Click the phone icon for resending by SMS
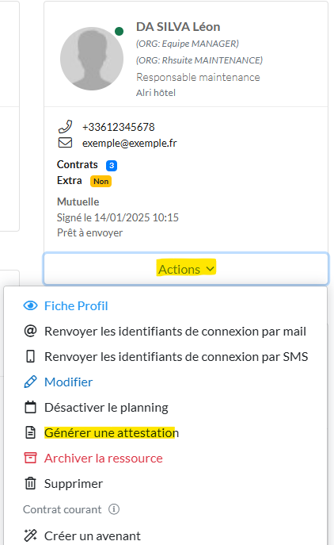Screen dimensions: 334x545 tap(31, 357)
